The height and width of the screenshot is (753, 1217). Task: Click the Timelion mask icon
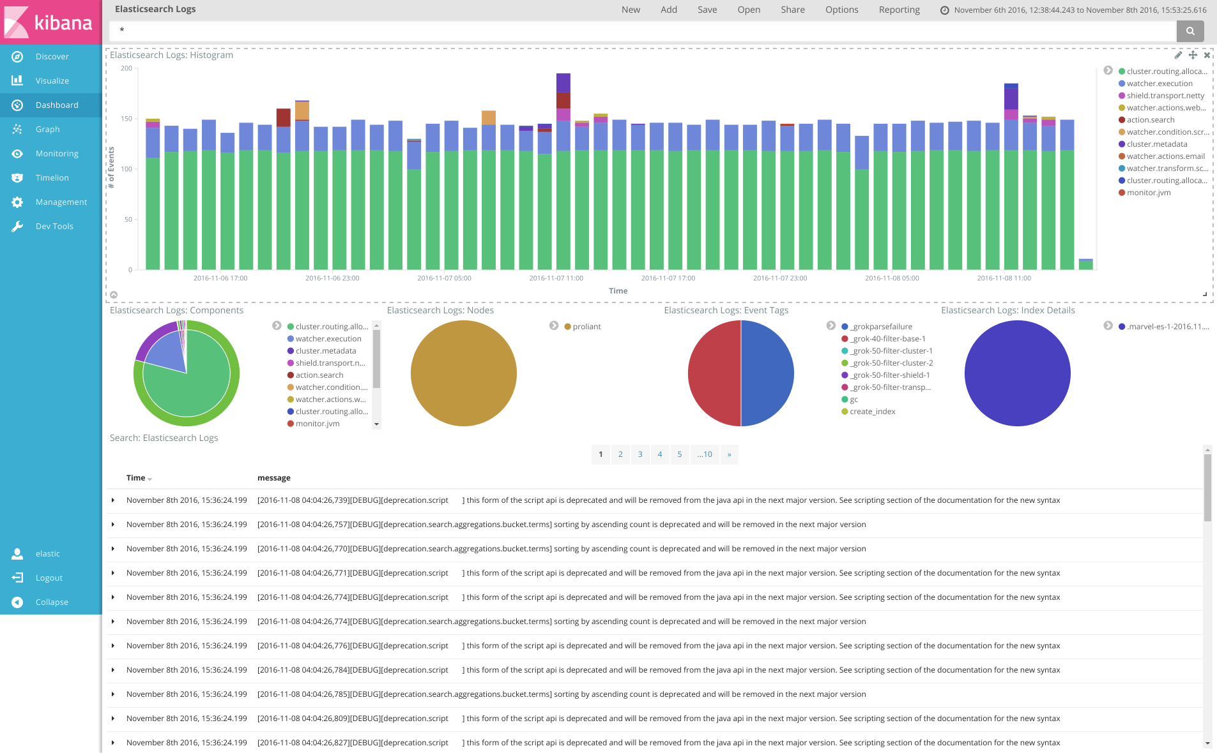(17, 178)
